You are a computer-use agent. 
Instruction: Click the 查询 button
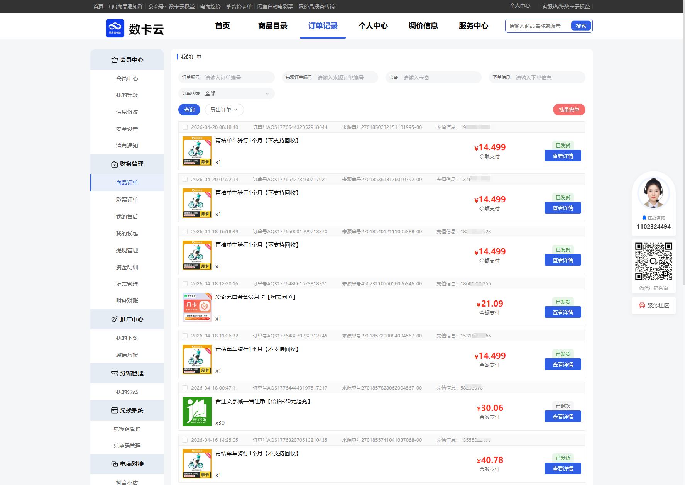(189, 110)
